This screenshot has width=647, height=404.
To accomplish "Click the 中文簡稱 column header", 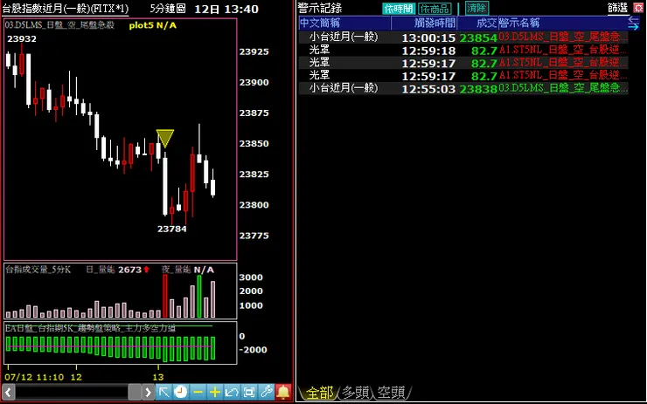I will click(345, 23).
